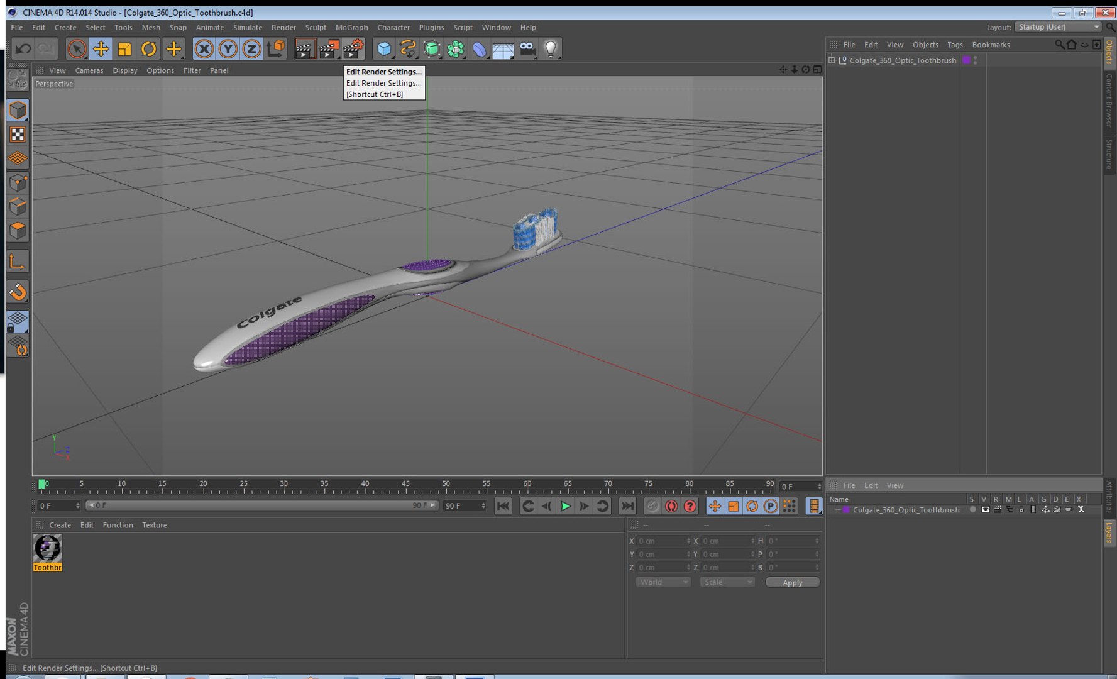Select the Live Selection tool
This screenshot has width=1117, height=679.
point(77,48)
